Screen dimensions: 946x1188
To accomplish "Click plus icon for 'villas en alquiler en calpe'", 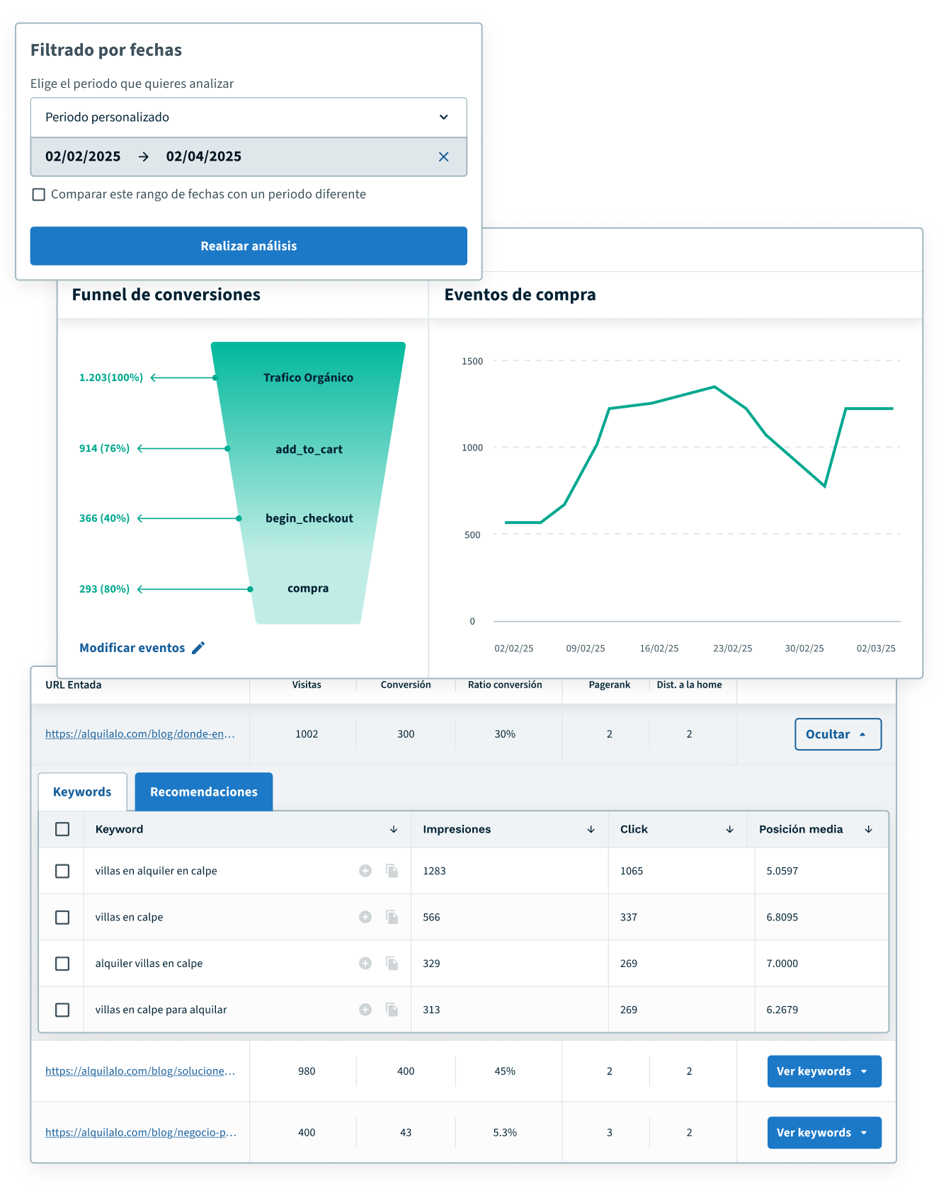I will pos(365,871).
